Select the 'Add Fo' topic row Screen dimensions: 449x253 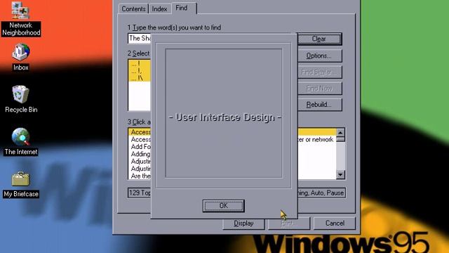pos(140,147)
